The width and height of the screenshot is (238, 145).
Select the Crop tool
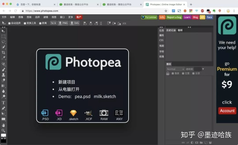(3, 53)
